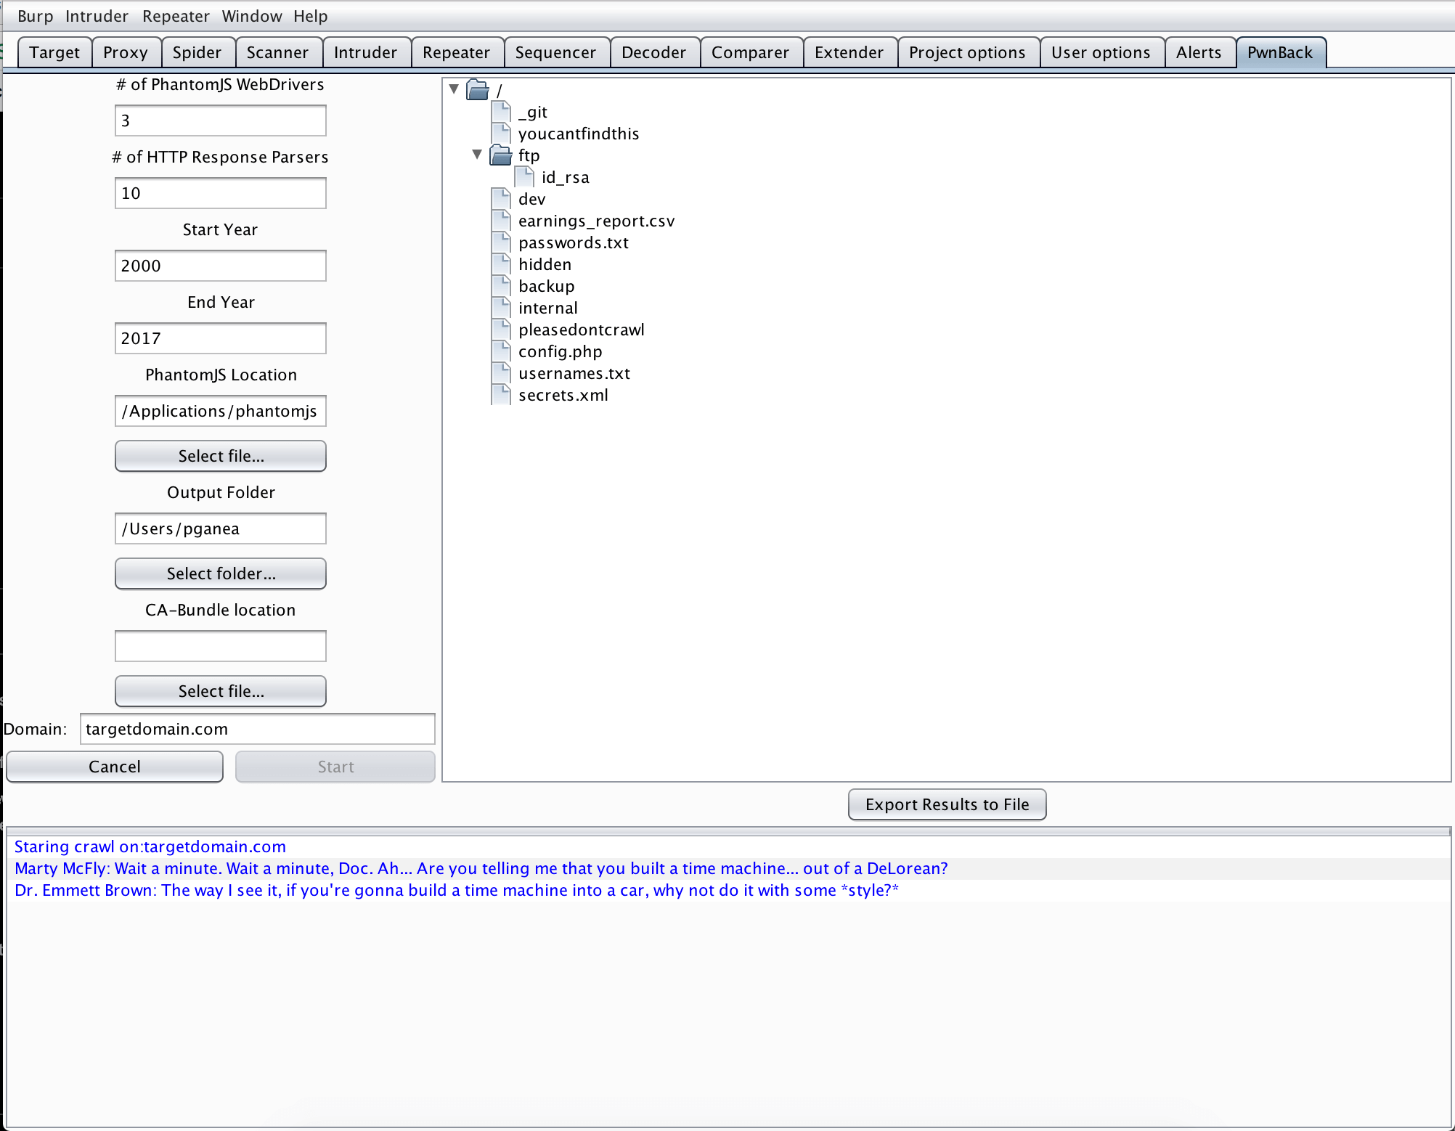Click the secrets.xml file icon
Viewport: 1455px width, 1131px height.
(501, 395)
